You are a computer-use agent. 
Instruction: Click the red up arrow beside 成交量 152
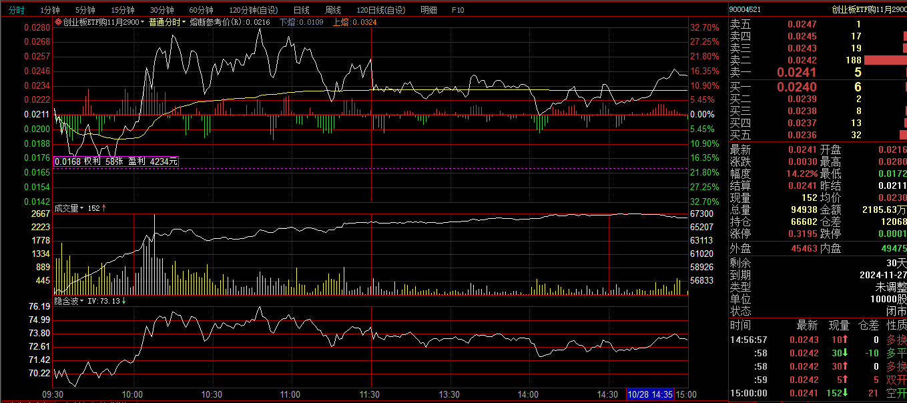coord(104,208)
